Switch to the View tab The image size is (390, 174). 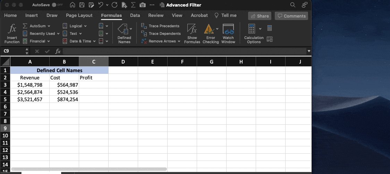(177, 15)
